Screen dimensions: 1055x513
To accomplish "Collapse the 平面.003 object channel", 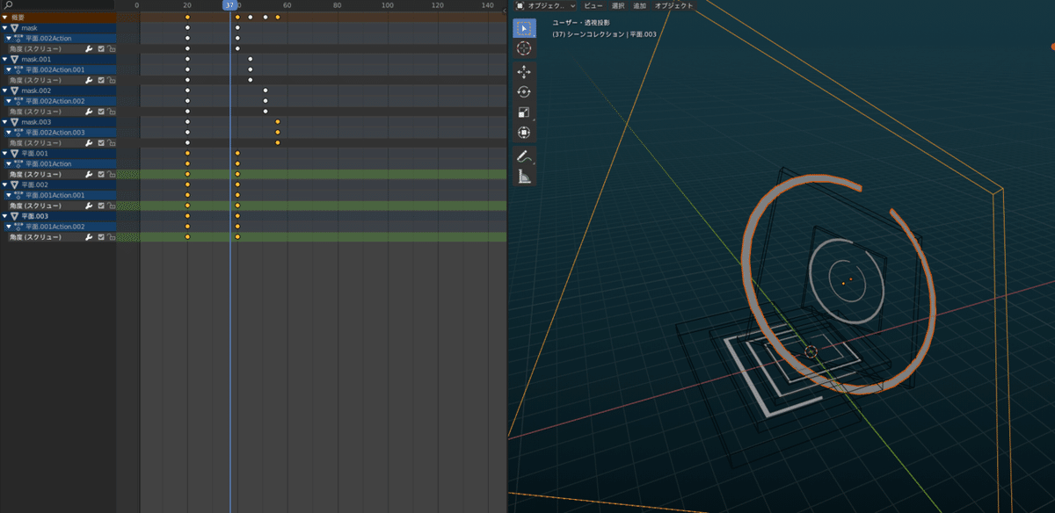I will [x=5, y=216].
